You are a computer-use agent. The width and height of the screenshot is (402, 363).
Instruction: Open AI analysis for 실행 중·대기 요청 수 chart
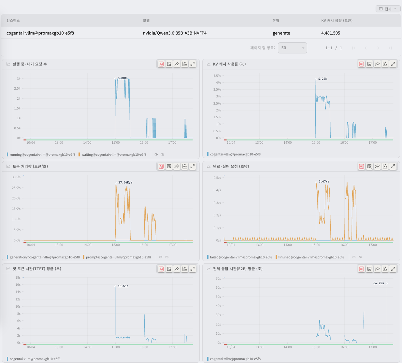161,64
